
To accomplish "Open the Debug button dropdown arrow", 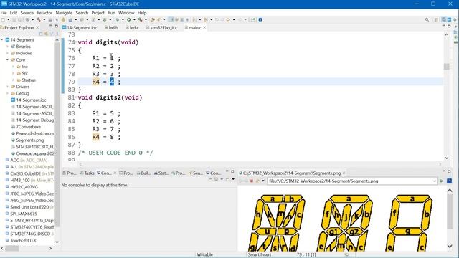I will pyautogui.click(x=123, y=19).
